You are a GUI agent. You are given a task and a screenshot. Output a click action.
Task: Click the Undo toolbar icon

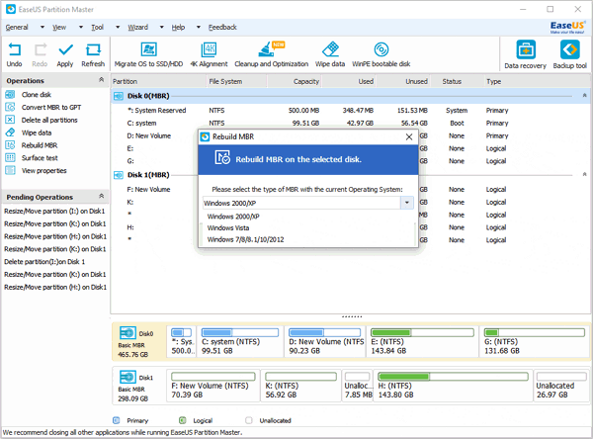(x=15, y=51)
